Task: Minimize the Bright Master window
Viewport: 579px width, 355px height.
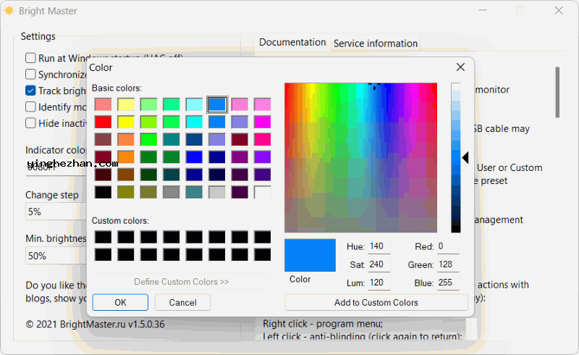Action: pyautogui.click(x=483, y=11)
